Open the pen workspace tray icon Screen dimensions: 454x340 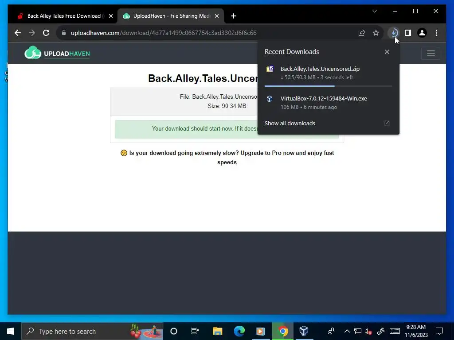coord(381,331)
